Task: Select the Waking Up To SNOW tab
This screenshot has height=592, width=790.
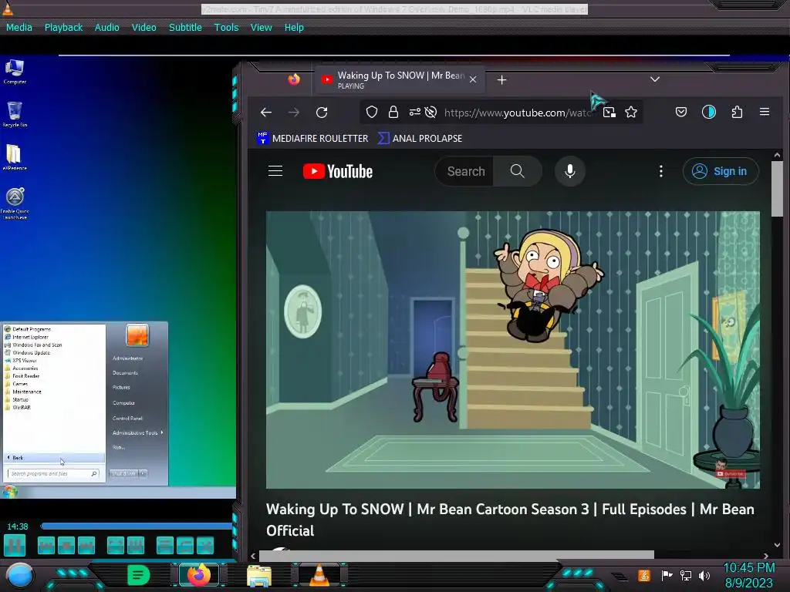Action: tap(400, 79)
